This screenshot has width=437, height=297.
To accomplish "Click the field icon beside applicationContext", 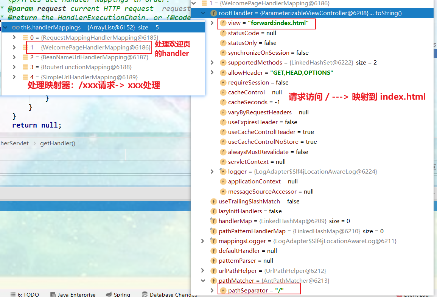I will 223,181.
